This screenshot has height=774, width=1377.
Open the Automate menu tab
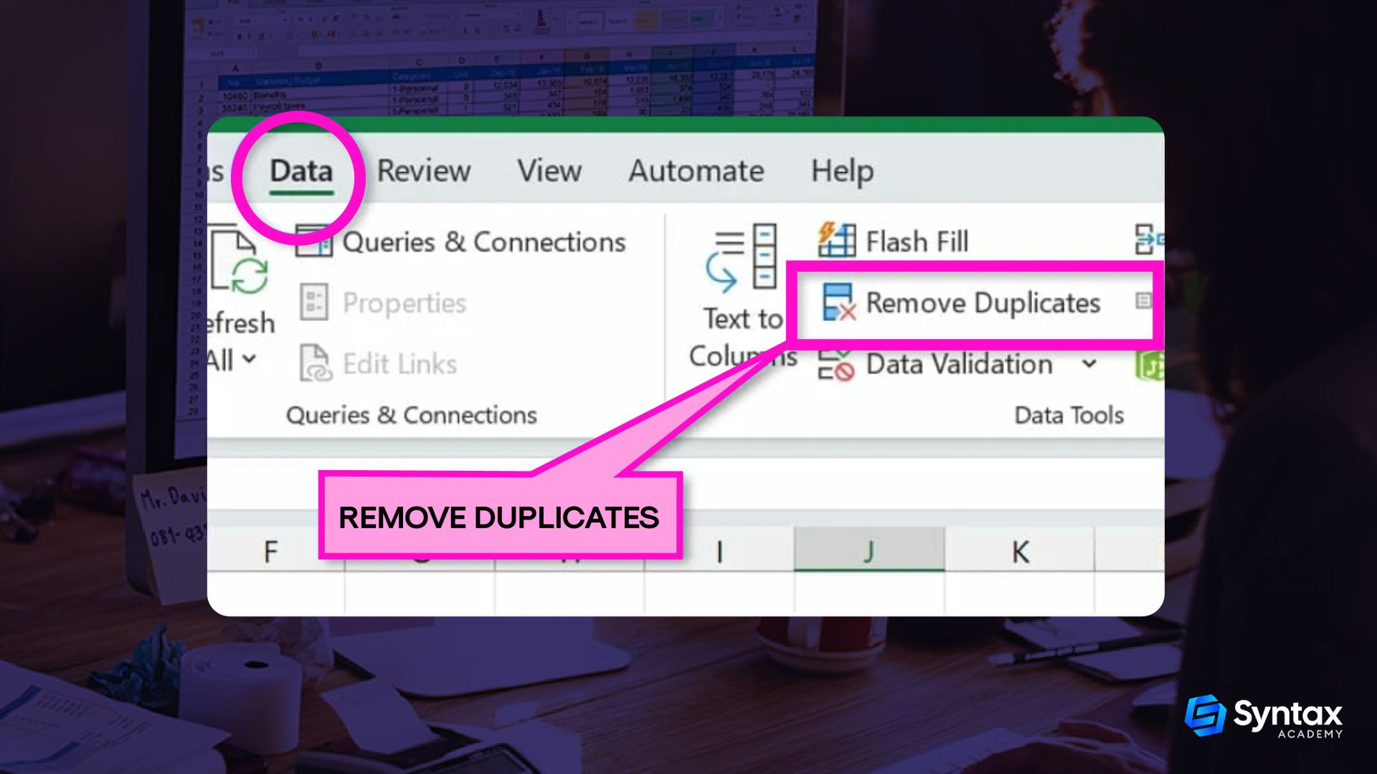tap(696, 169)
